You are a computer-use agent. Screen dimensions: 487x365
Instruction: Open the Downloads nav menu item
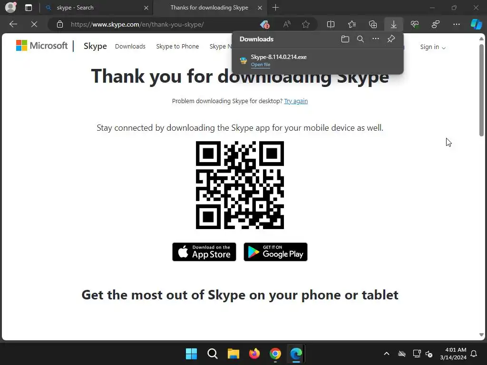point(130,46)
